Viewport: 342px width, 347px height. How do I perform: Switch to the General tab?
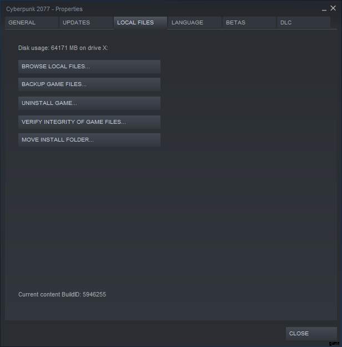pyautogui.click(x=31, y=23)
